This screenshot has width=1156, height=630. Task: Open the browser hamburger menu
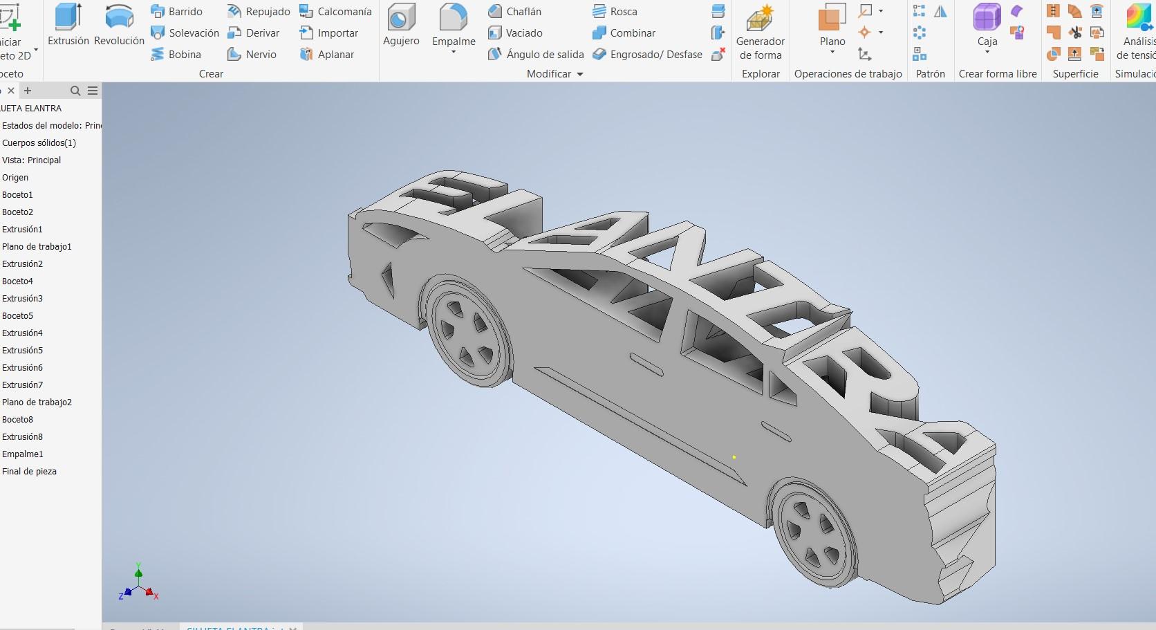tap(93, 91)
